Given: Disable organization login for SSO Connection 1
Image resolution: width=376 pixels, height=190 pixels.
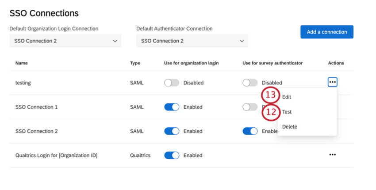Looking at the screenshot, I should 172,107.
